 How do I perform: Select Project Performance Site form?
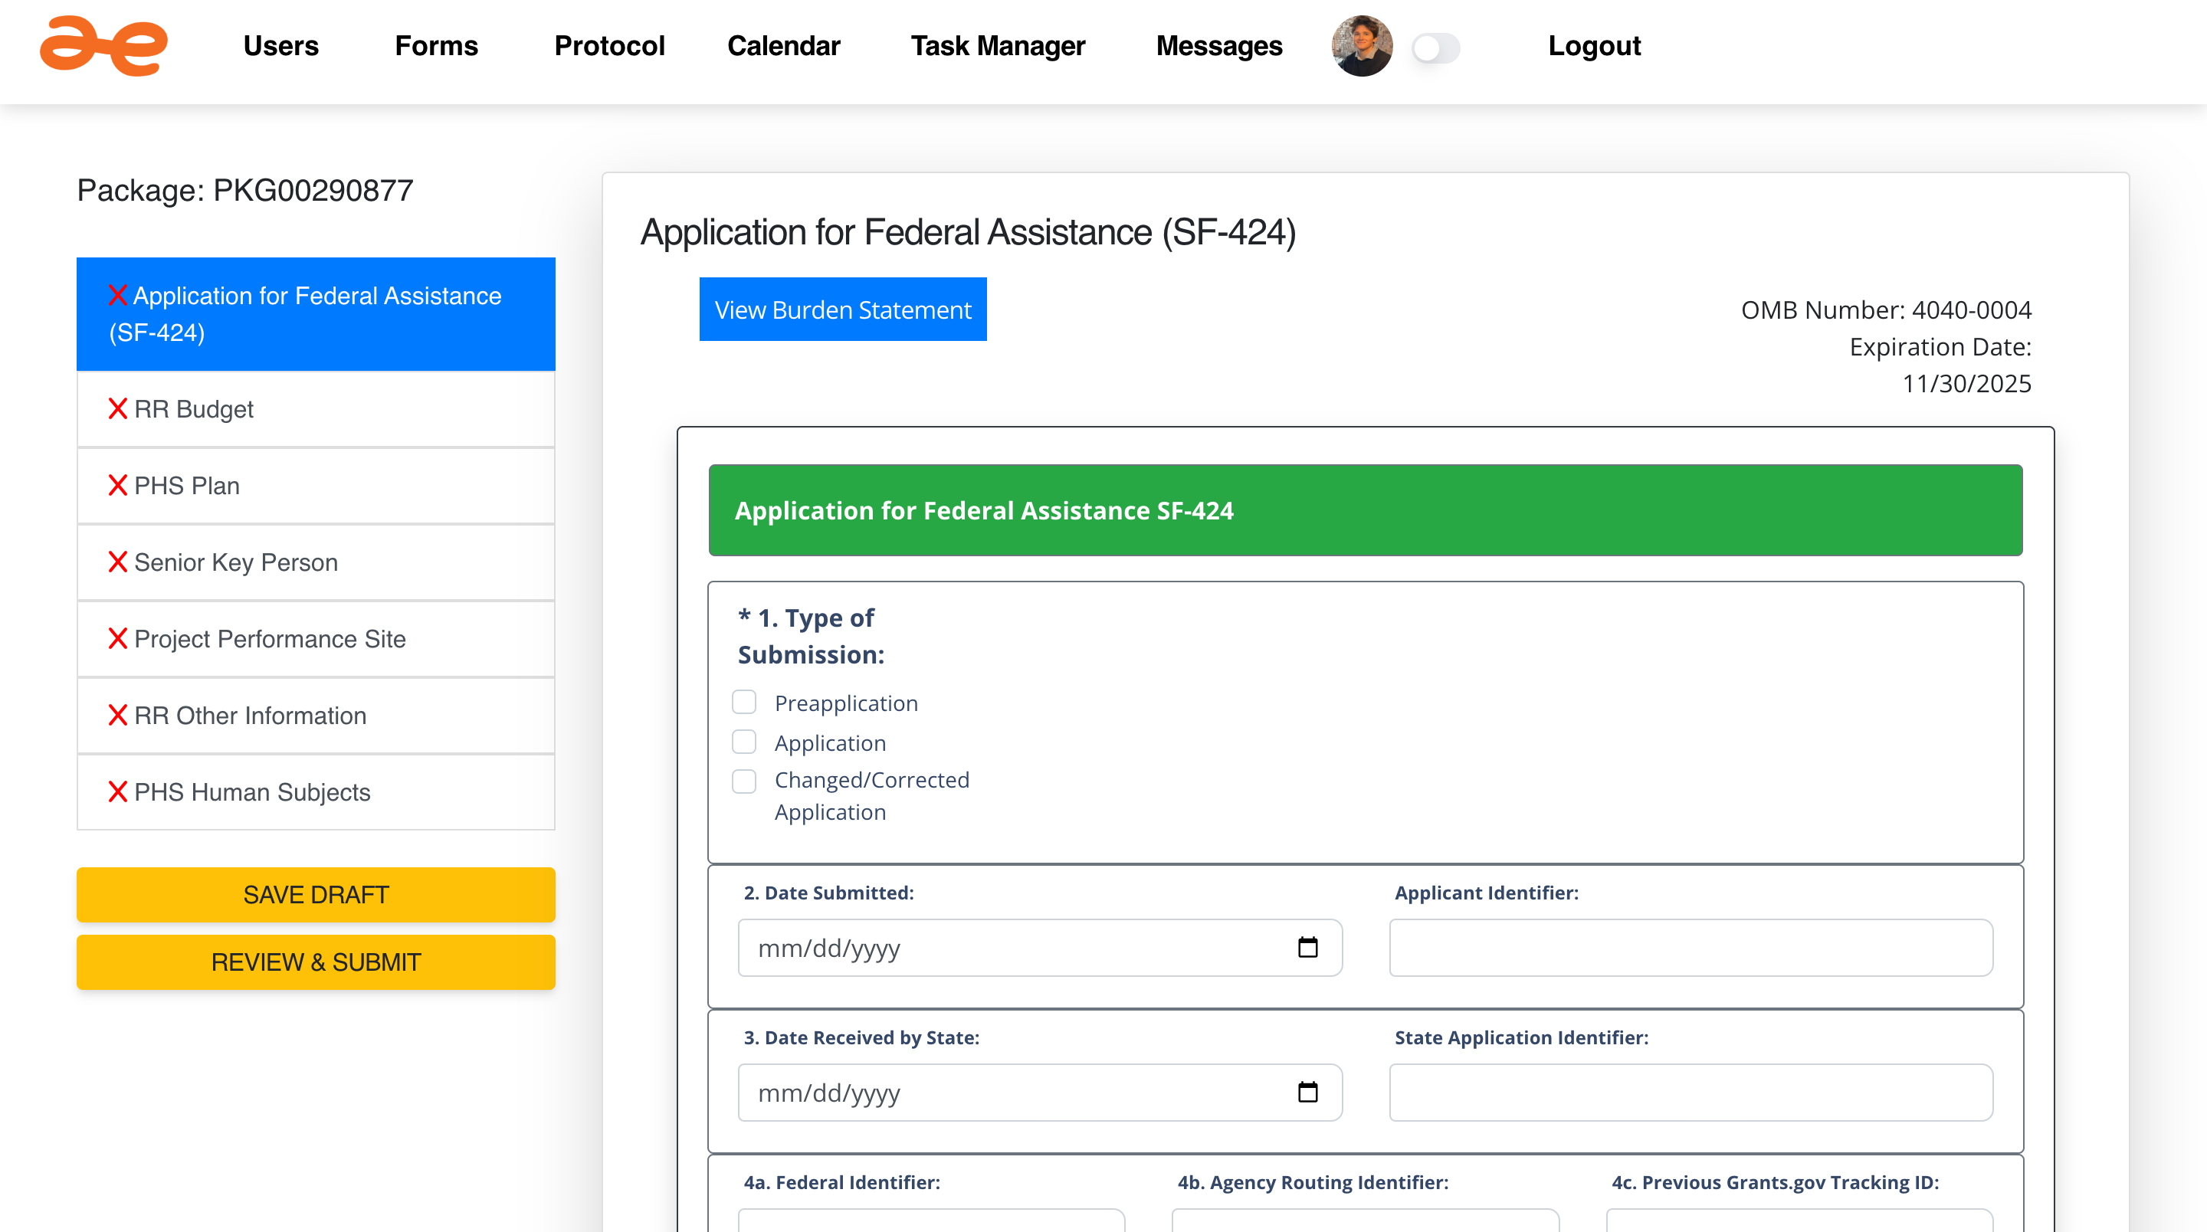270,639
